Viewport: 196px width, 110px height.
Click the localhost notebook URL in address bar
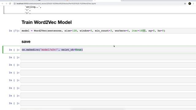pos(56,4)
